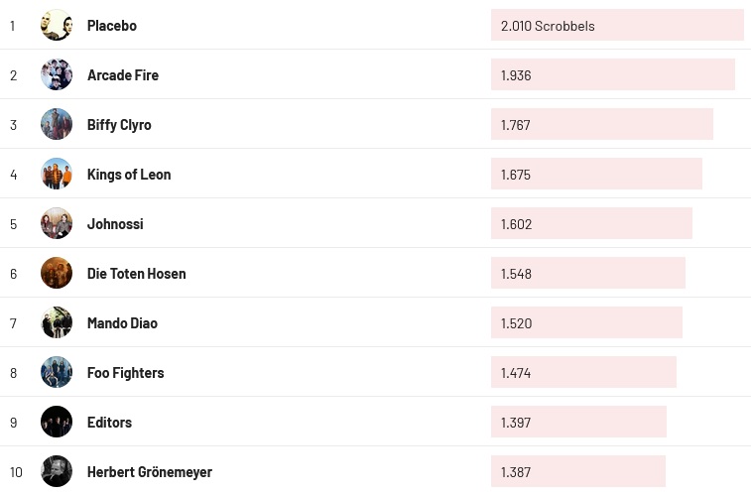The height and width of the screenshot is (495, 751).
Task: Click the Herbert Grönemeyer name link
Action: (x=150, y=472)
